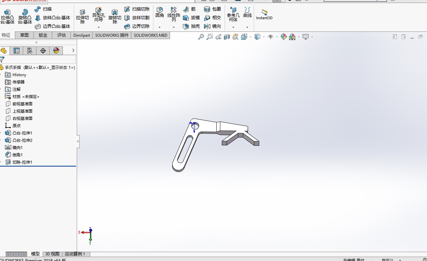The width and height of the screenshot is (427, 261).
Task: Switch to the 评估 (Evaluate) tab
Action: (x=62, y=35)
